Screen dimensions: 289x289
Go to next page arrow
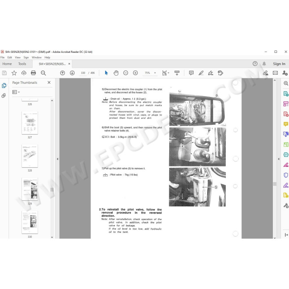point(72,73)
